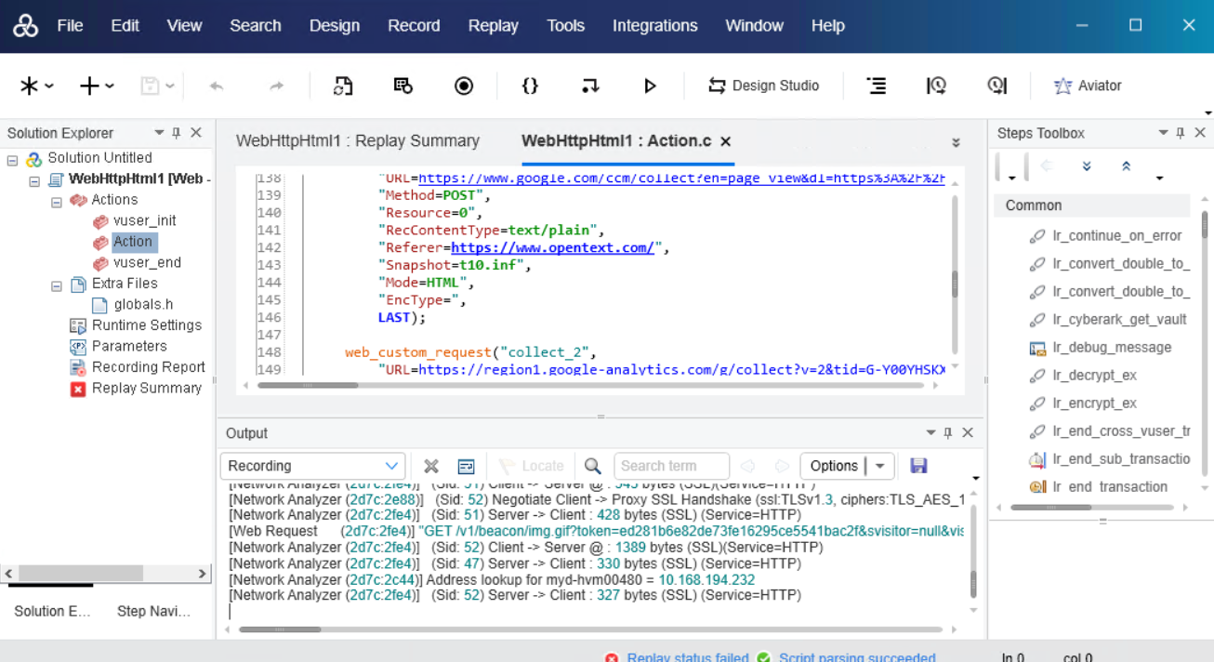Click the Record circle button in toolbar

point(464,86)
